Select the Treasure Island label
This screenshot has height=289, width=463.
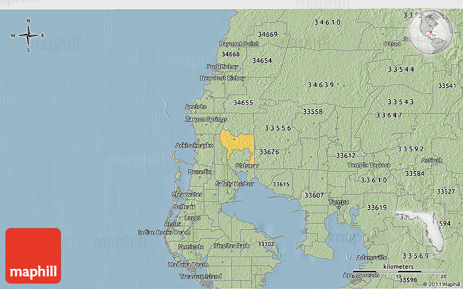click(x=200, y=276)
